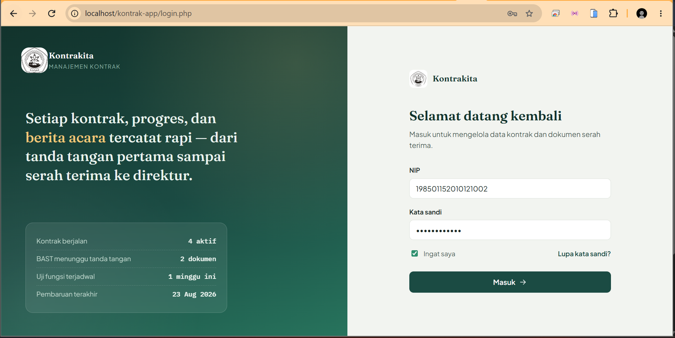Click the address bar URL

pos(138,14)
